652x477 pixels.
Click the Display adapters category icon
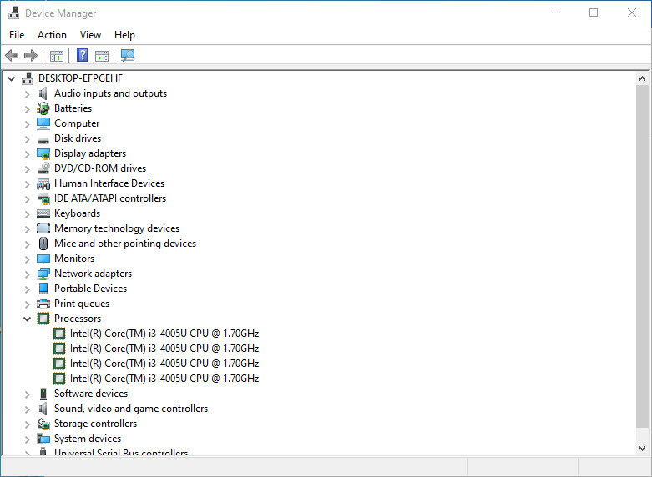(43, 153)
